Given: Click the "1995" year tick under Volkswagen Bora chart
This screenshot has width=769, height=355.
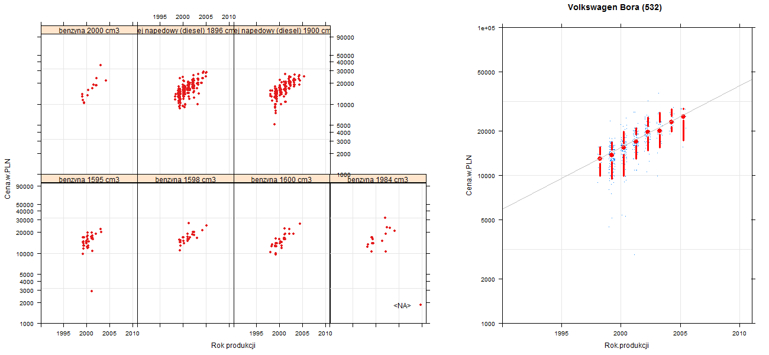Looking at the screenshot, I should 561,334.
